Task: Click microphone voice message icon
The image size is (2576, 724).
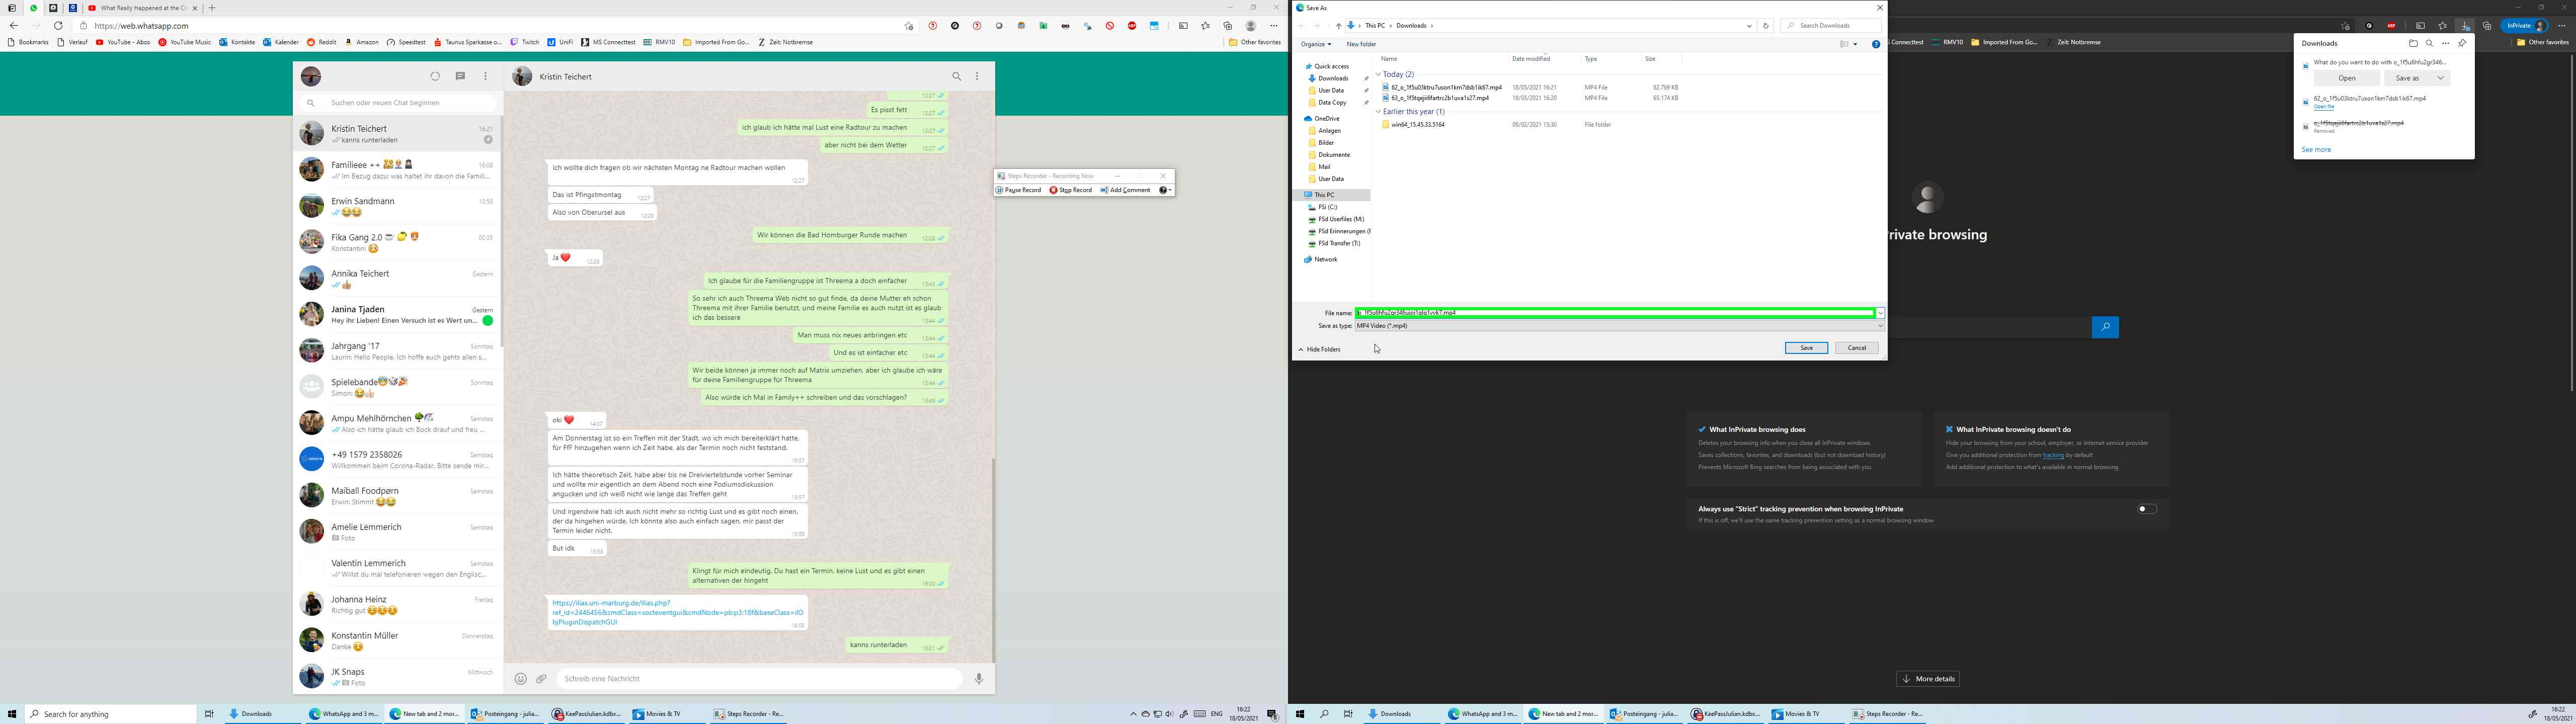Action: tap(979, 679)
